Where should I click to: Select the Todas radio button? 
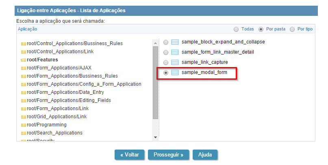tap(236, 29)
